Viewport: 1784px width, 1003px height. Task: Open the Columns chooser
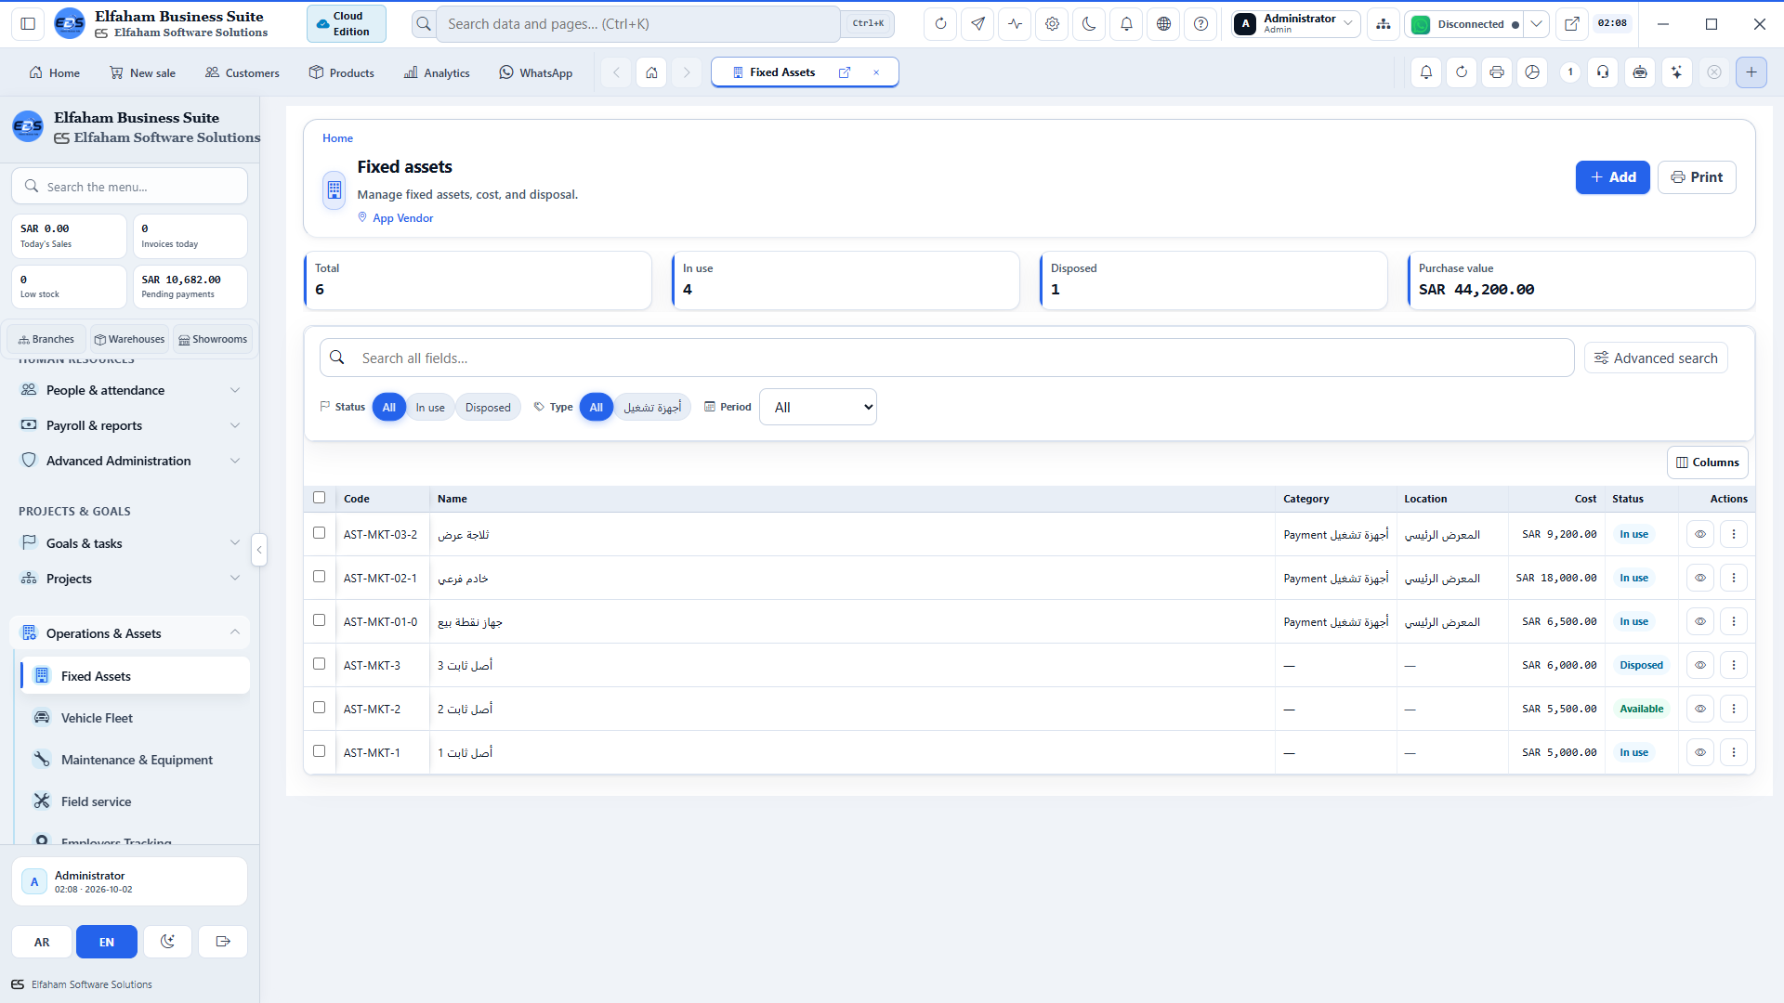1708,462
